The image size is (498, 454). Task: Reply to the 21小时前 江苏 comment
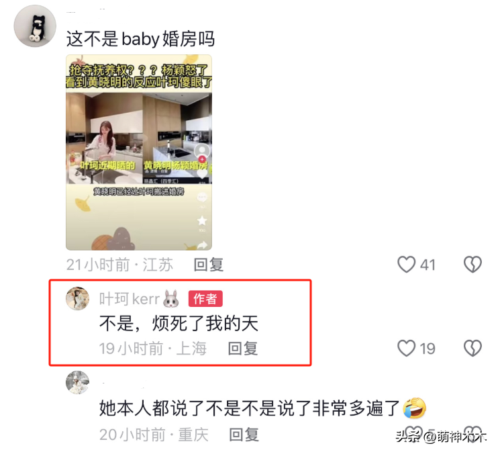click(209, 265)
